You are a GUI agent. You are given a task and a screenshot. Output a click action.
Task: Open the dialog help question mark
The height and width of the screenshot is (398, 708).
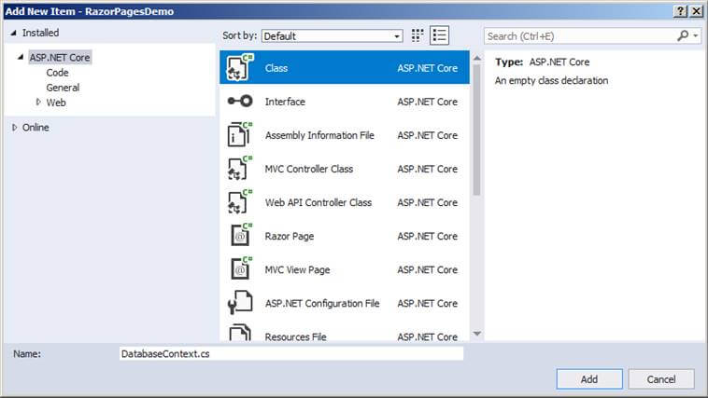coord(680,11)
